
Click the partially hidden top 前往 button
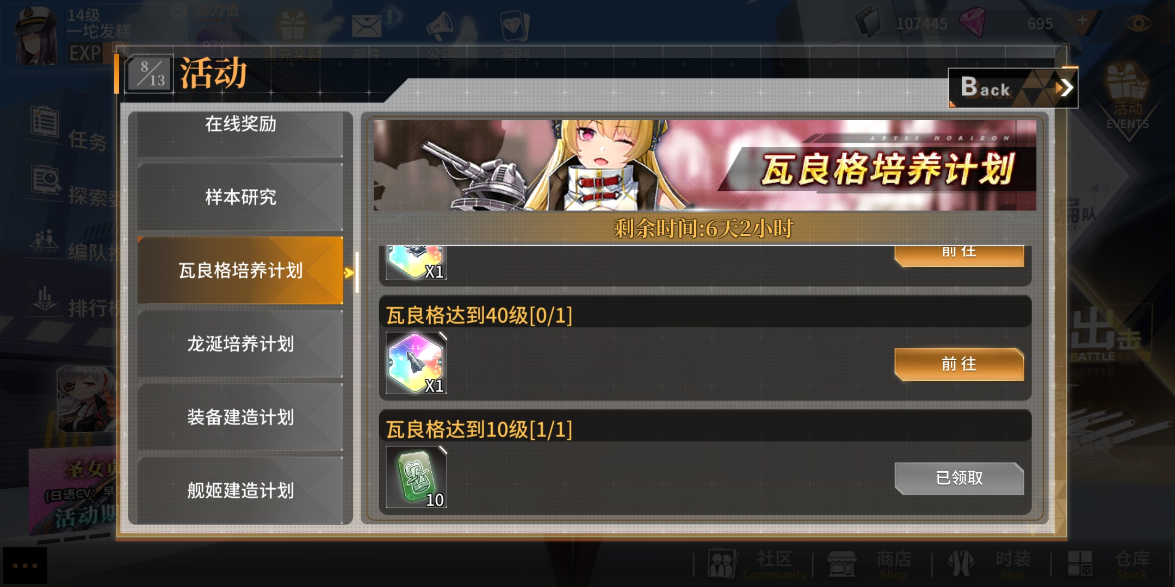(959, 255)
